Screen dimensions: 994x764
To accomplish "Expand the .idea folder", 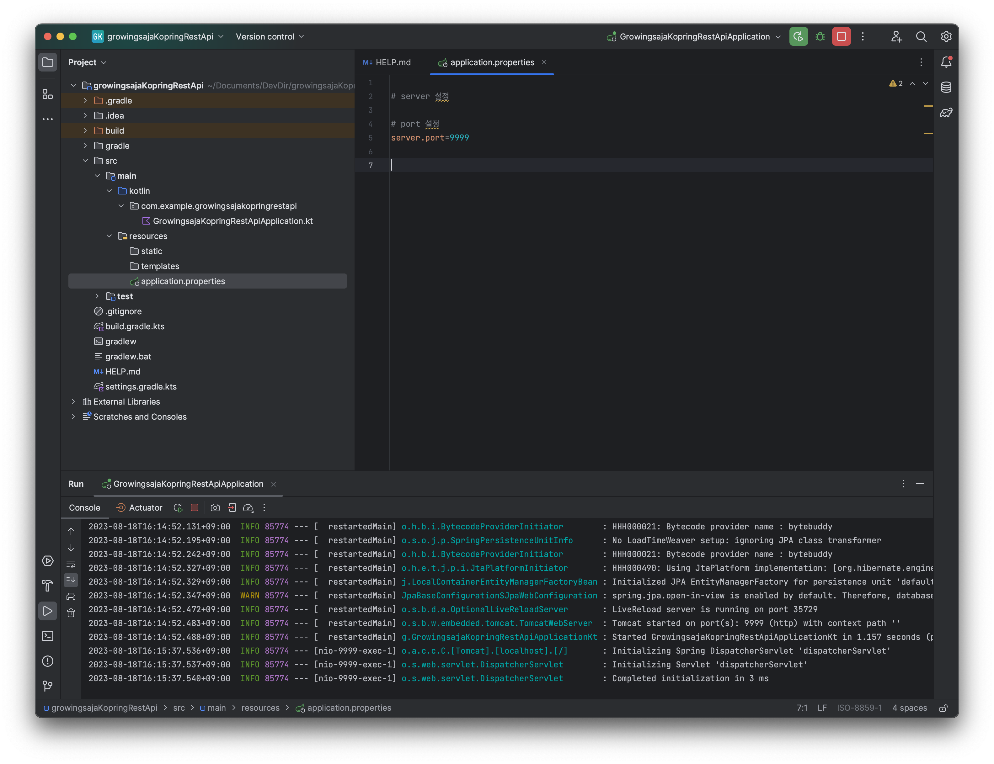I will [85, 115].
